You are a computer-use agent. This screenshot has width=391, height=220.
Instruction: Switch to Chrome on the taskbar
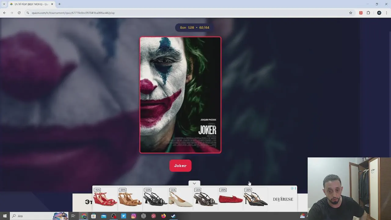(x=84, y=216)
